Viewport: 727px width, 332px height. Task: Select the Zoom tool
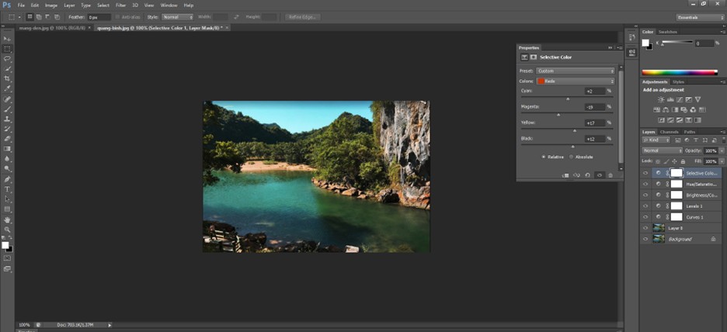pyautogui.click(x=8, y=229)
